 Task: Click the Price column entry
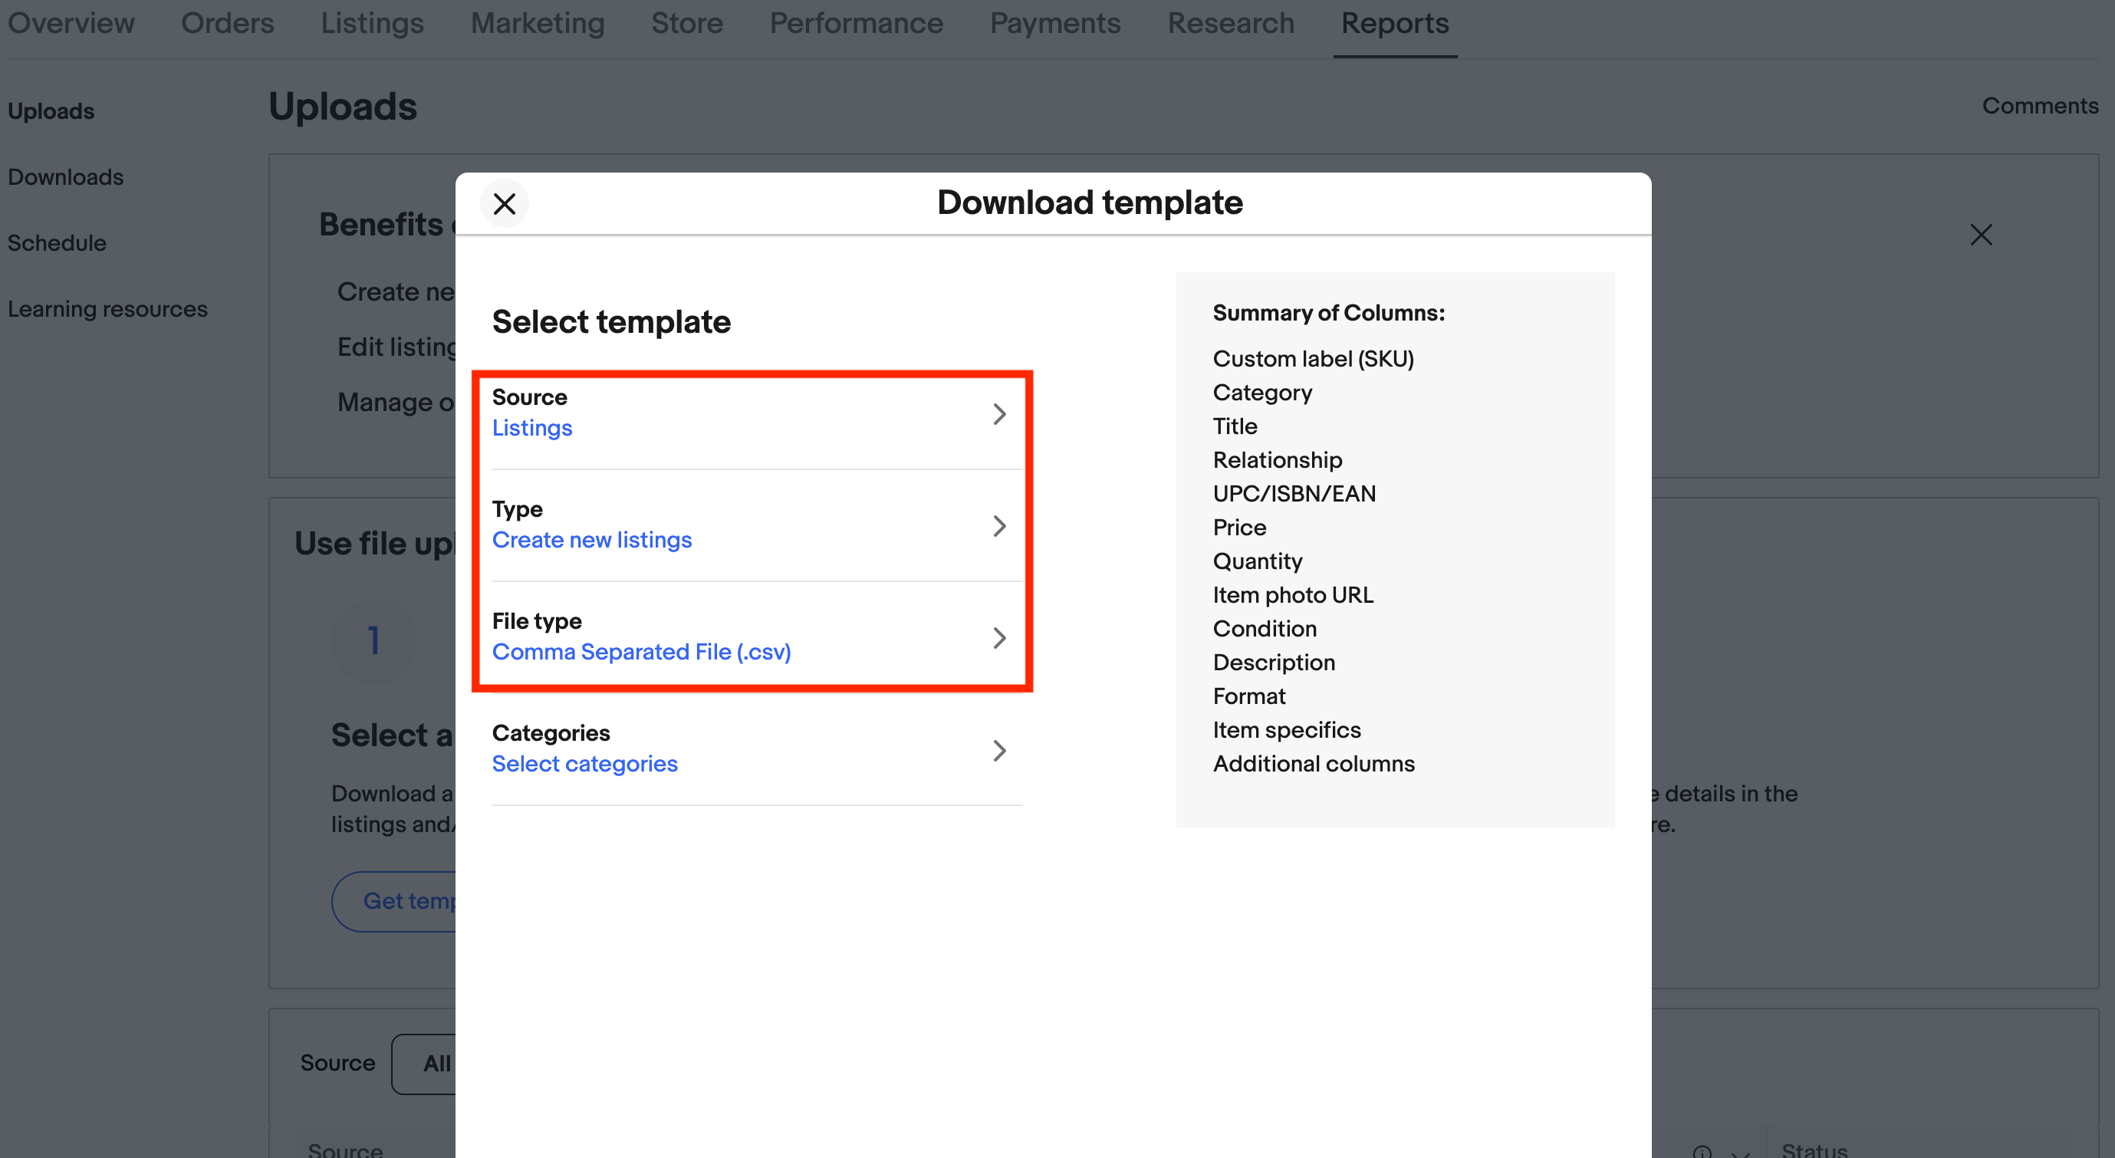1240,528
